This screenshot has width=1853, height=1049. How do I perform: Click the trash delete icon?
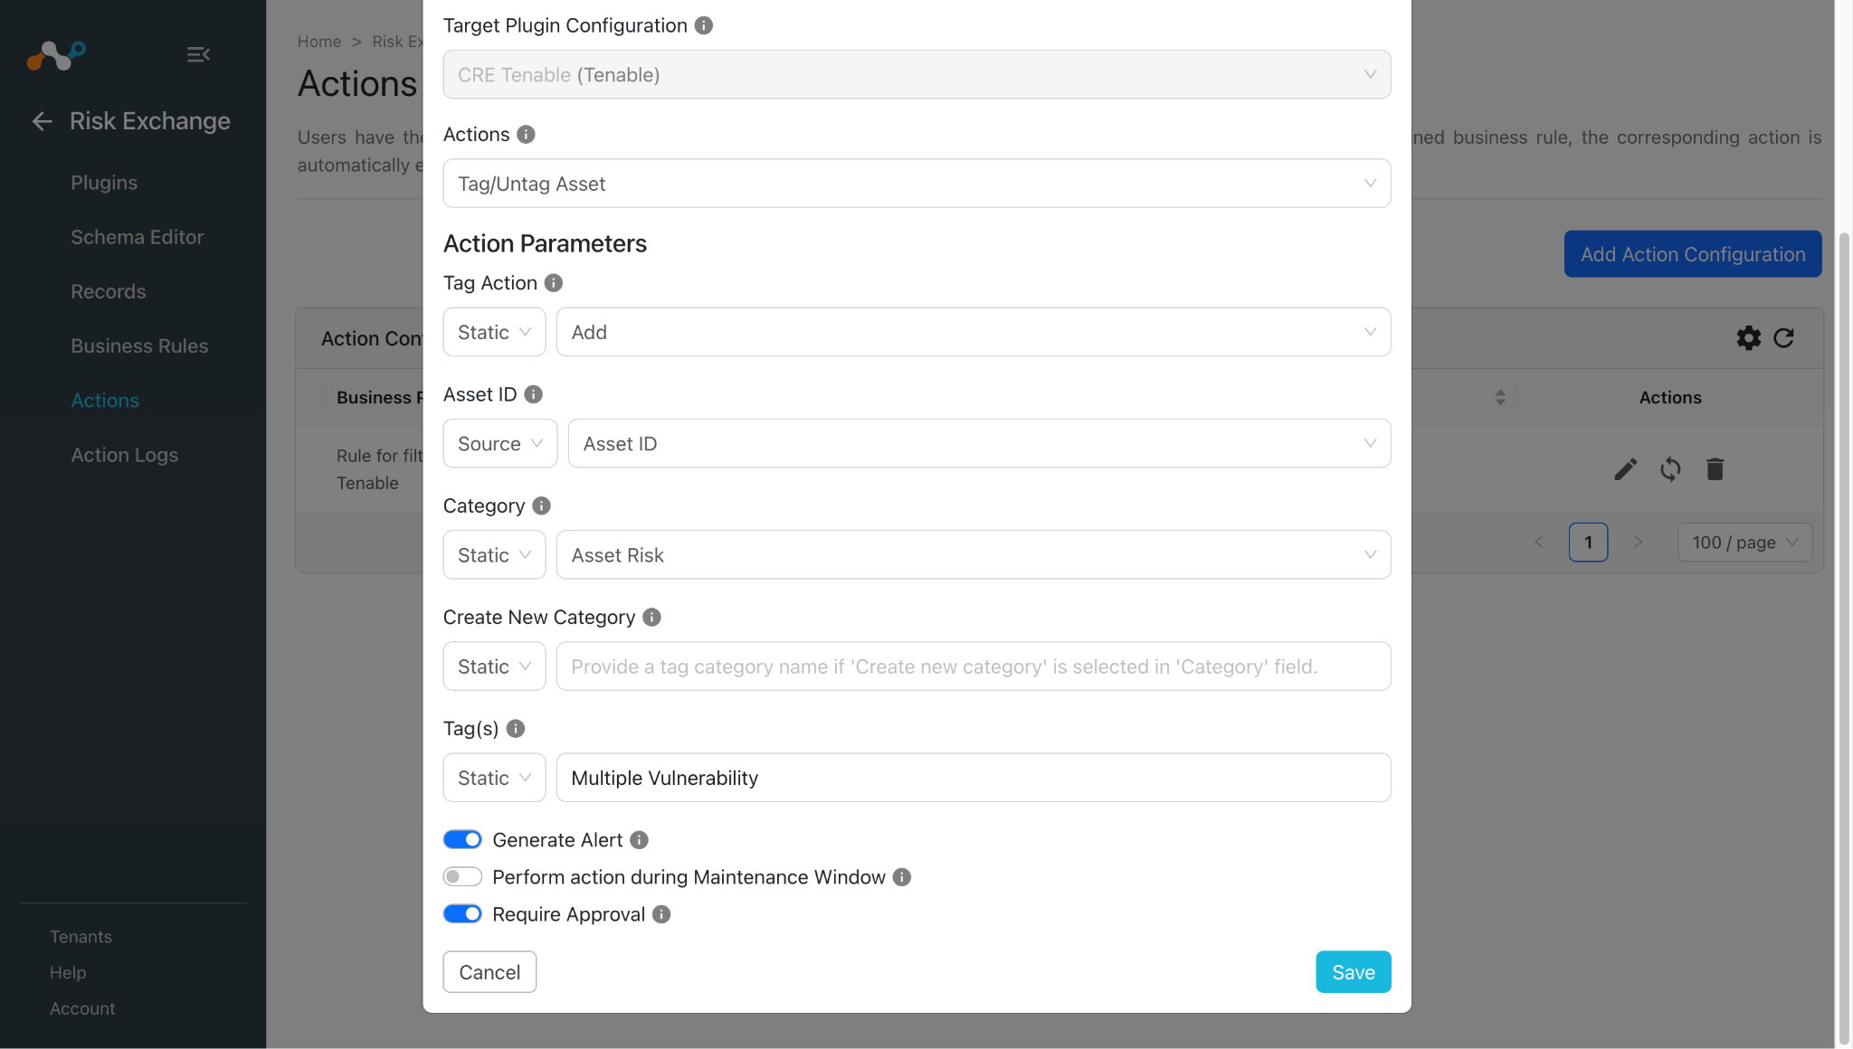[1715, 469]
